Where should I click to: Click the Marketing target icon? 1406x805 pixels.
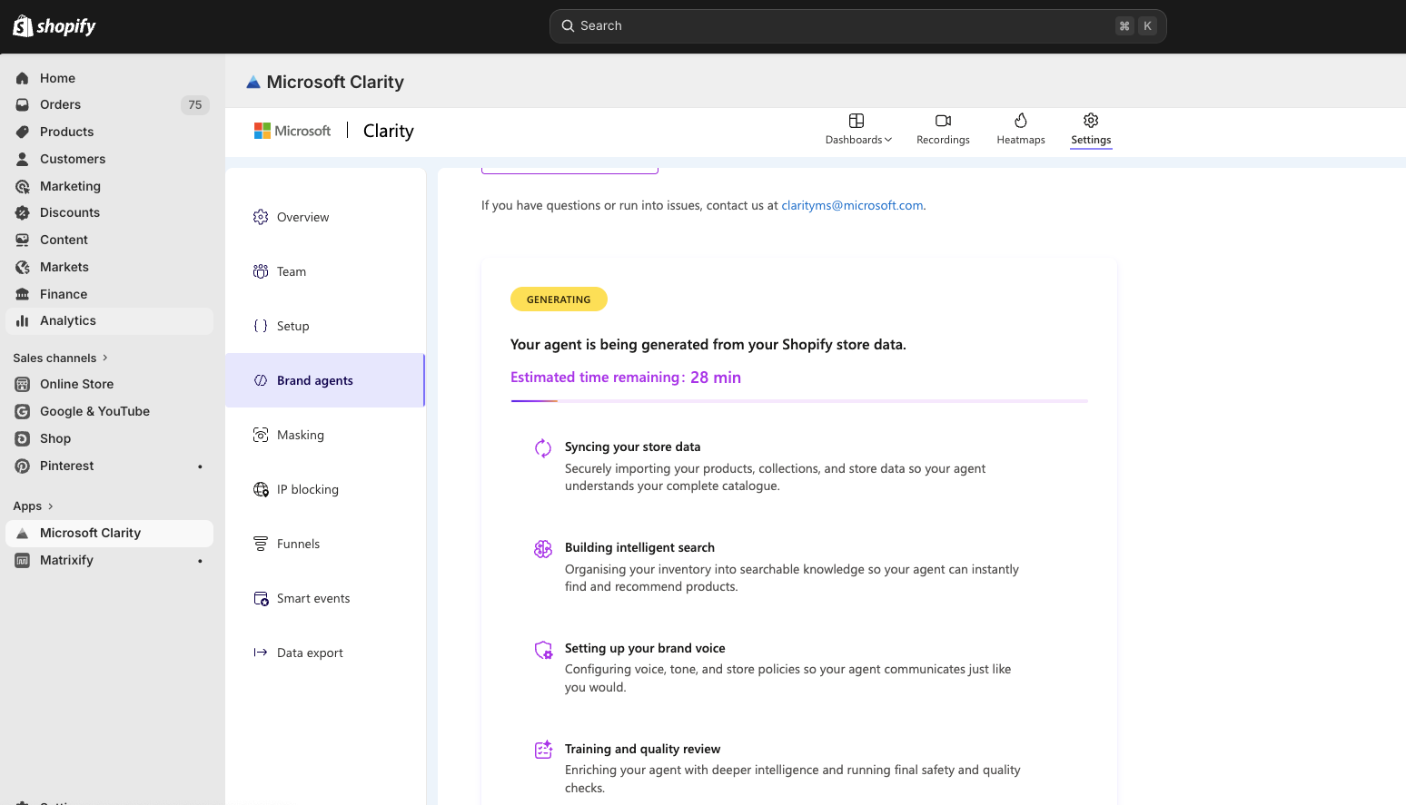pos(23,186)
